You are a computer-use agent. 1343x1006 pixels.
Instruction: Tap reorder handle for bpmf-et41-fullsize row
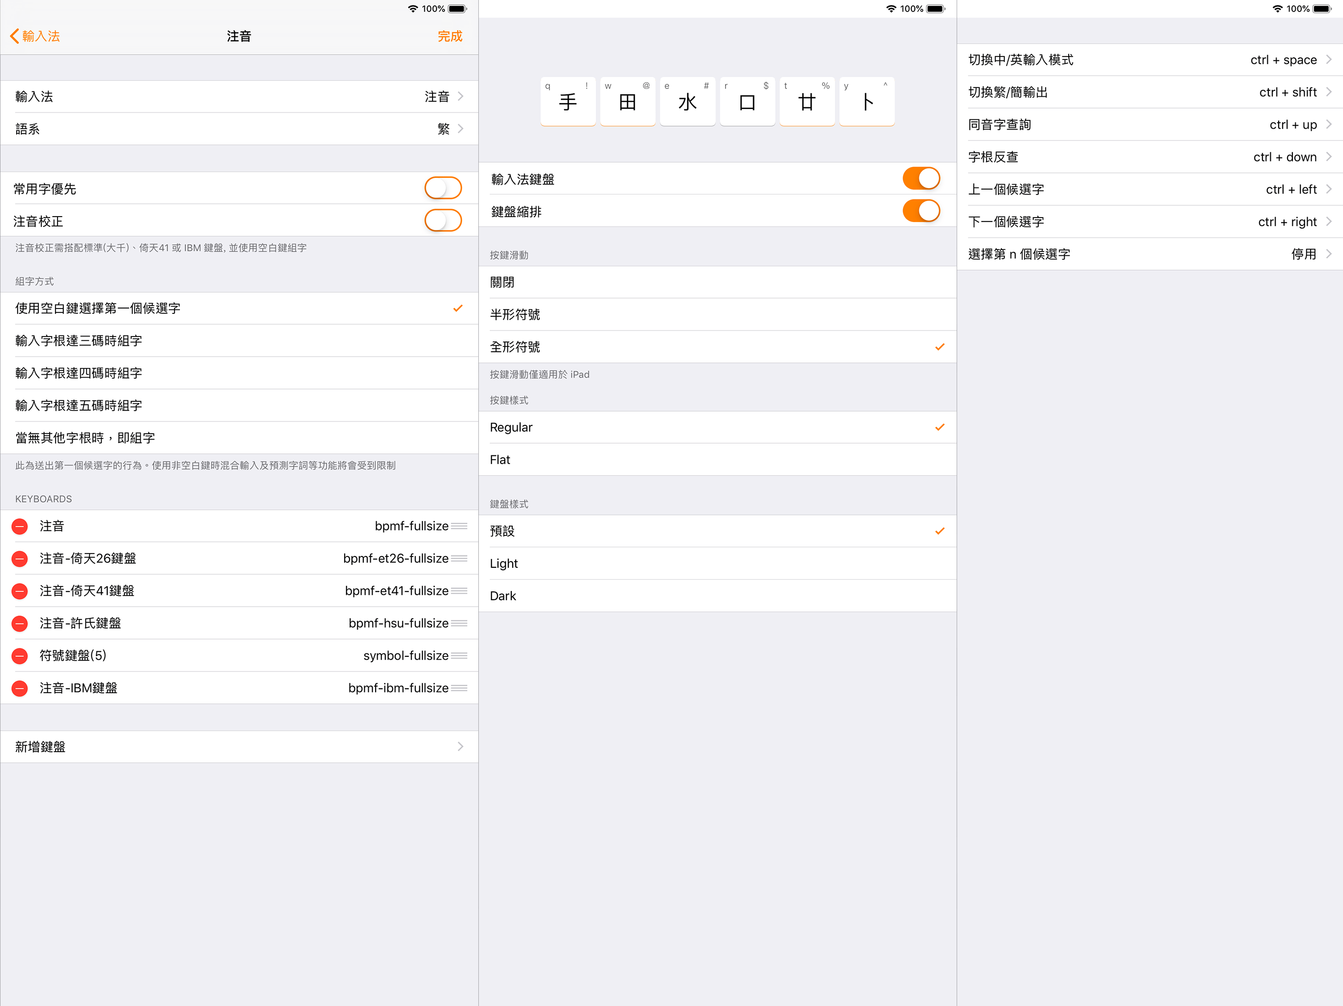click(460, 591)
